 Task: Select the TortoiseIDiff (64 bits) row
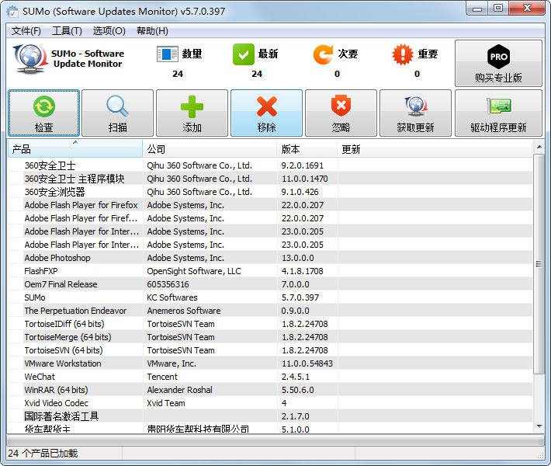coord(270,324)
